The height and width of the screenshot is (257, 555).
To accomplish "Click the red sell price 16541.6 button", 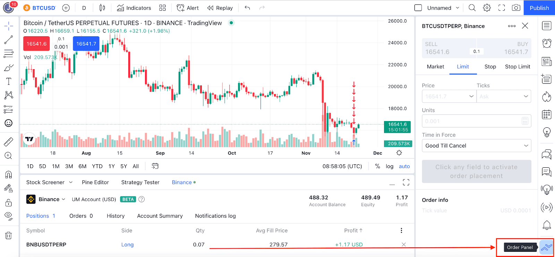I will pyautogui.click(x=36, y=44).
